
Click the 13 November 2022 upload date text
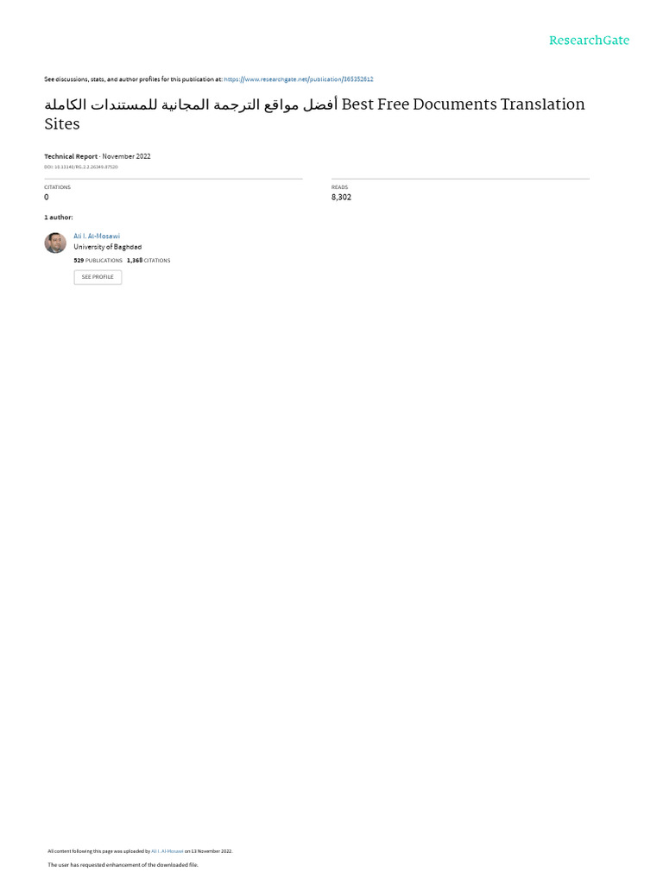[x=212, y=851]
